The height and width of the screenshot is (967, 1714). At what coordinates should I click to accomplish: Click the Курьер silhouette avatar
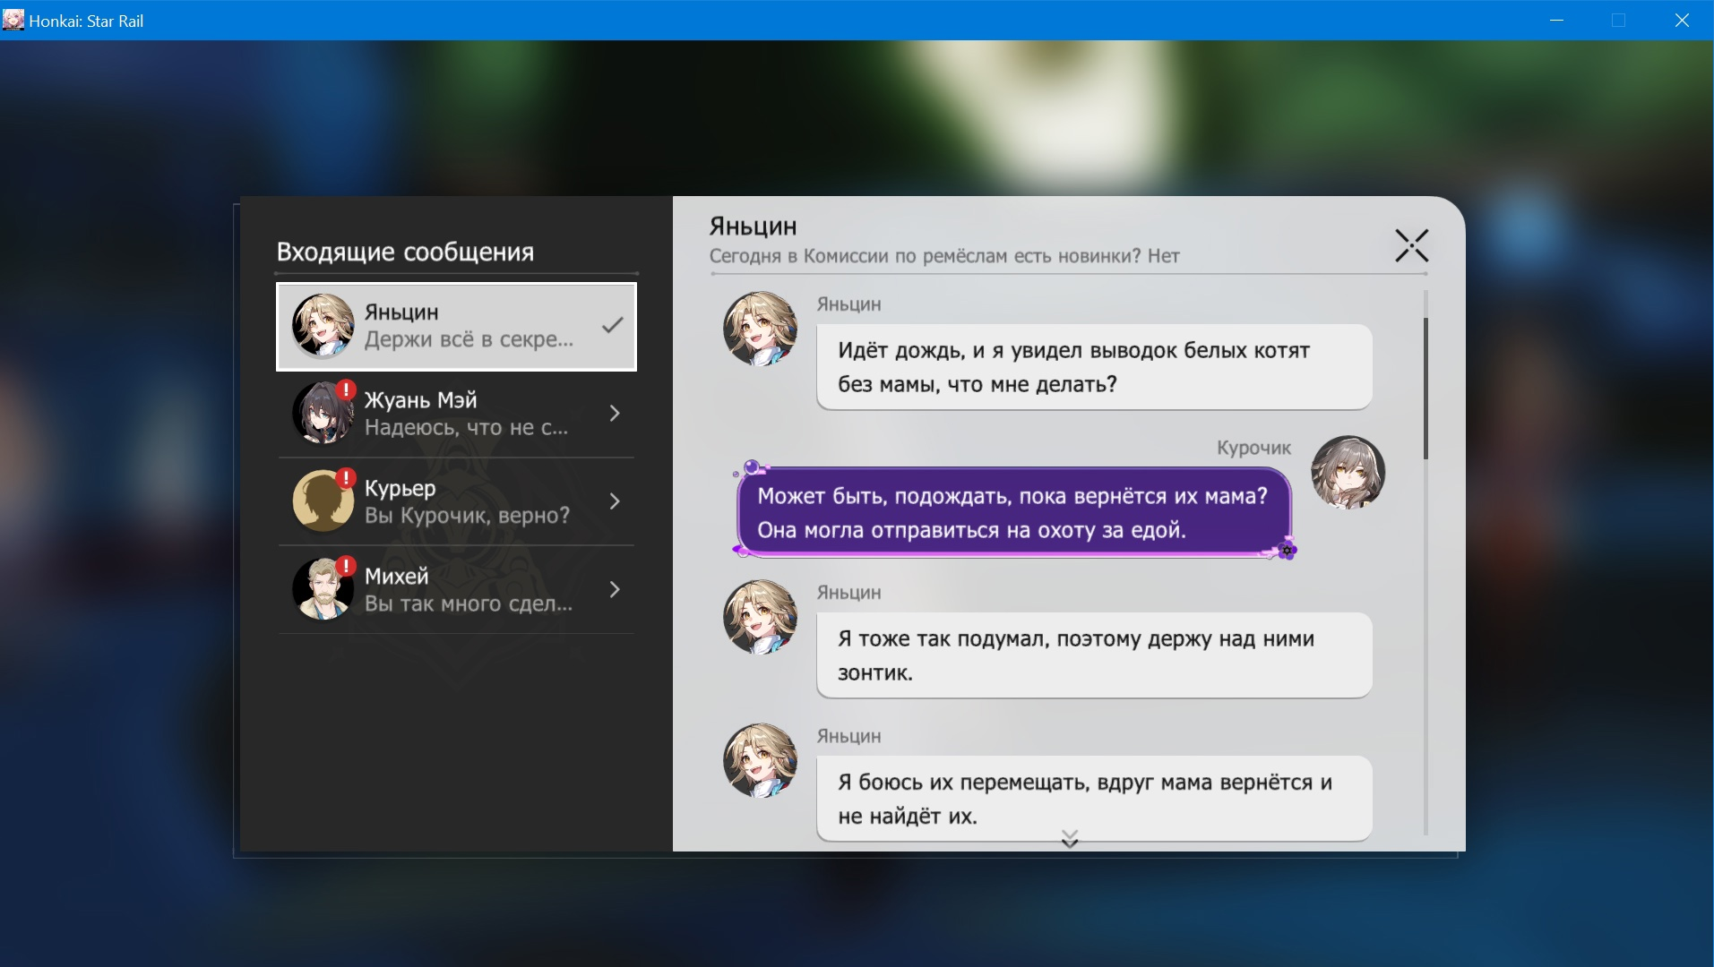point(323,501)
